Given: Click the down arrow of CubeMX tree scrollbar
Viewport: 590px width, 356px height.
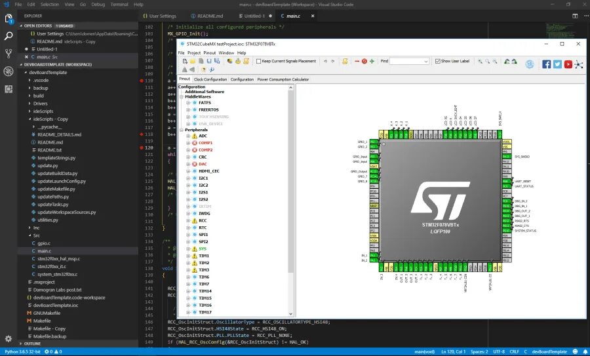Looking at the screenshot, I should pyautogui.click(x=290, y=313).
